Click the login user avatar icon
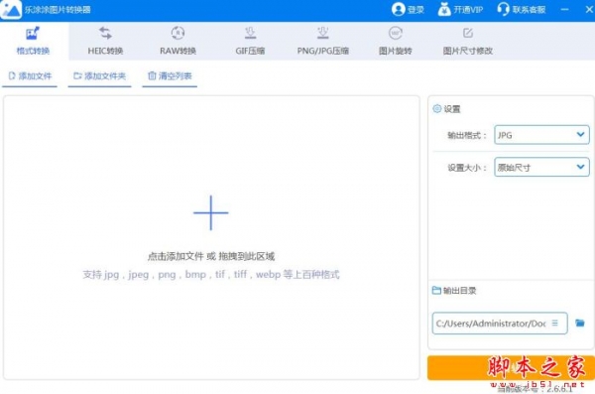 (x=398, y=9)
